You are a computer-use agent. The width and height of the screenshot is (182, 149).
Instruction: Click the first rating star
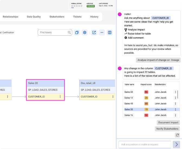[72, 6]
